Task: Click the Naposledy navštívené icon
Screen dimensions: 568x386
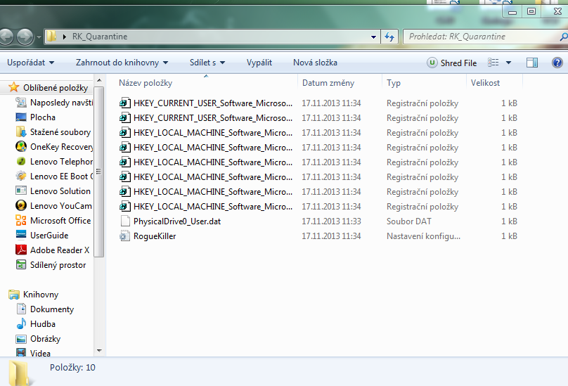Action: click(x=21, y=103)
